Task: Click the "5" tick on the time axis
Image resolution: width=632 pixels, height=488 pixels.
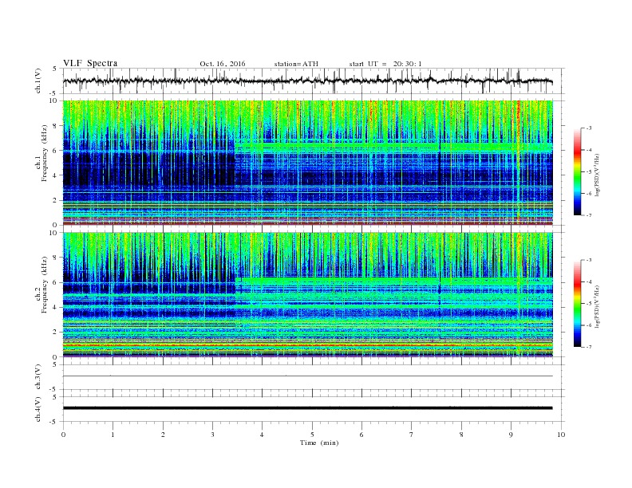Action: pyautogui.click(x=312, y=435)
